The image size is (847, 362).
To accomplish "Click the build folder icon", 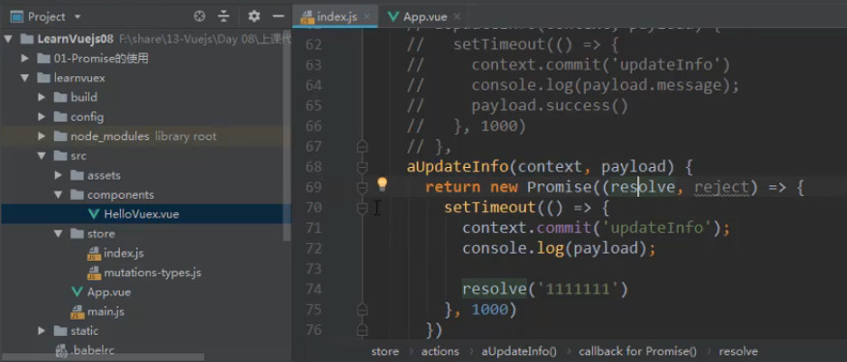I will 61,97.
